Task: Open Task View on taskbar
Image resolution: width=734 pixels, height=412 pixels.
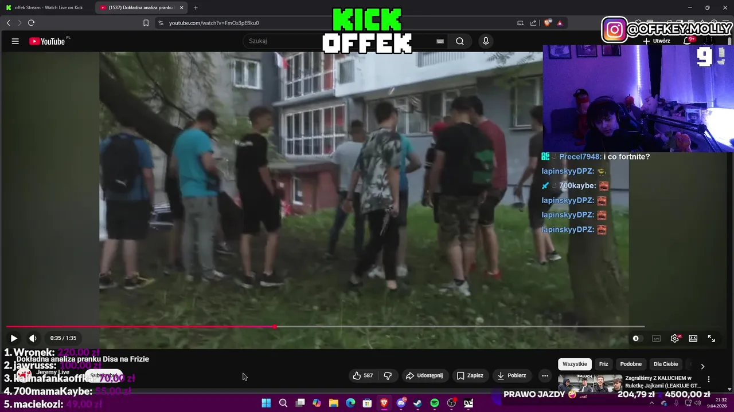Action: pyautogui.click(x=300, y=403)
